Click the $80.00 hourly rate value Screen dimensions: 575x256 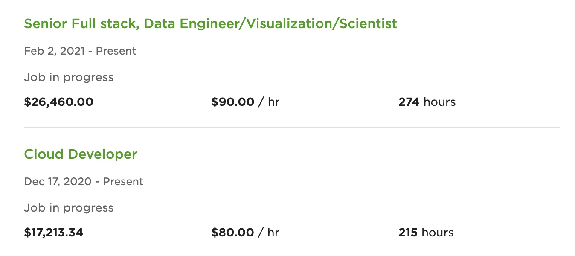click(232, 233)
